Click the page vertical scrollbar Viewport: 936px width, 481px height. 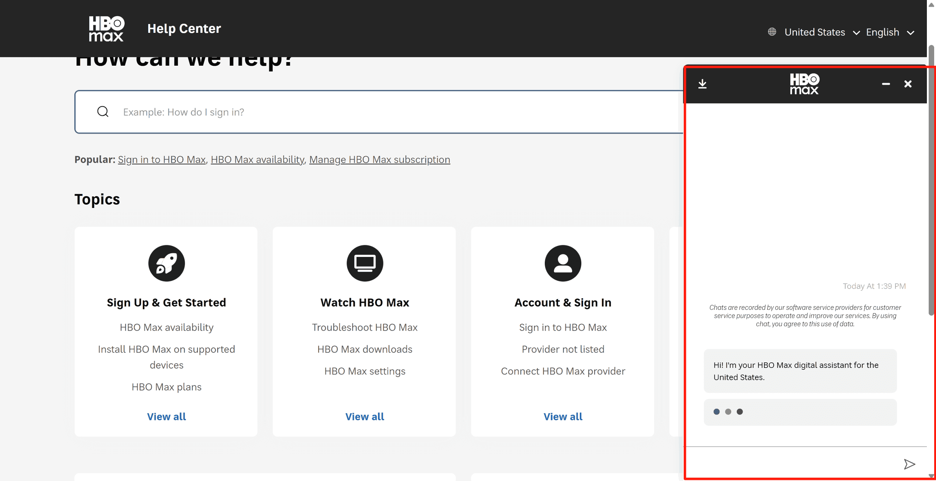931,180
